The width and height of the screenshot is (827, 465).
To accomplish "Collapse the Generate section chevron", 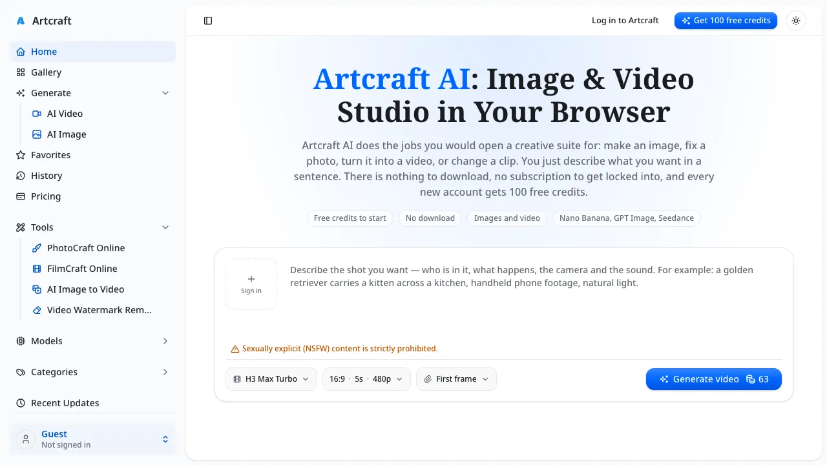I will tap(165, 93).
